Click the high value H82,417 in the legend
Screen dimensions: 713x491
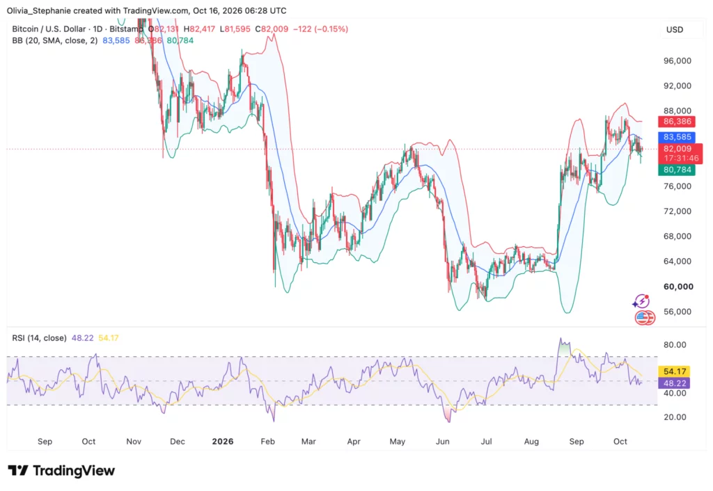click(x=199, y=29)
